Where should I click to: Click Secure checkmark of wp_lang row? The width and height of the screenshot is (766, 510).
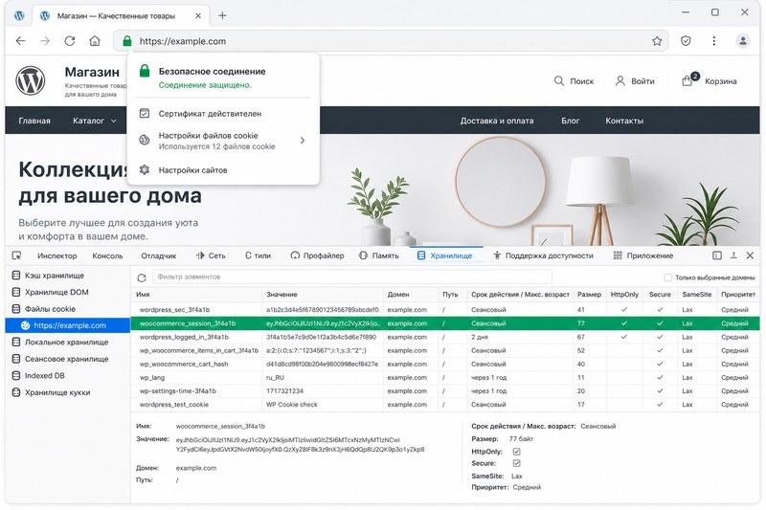pos(660,377)
